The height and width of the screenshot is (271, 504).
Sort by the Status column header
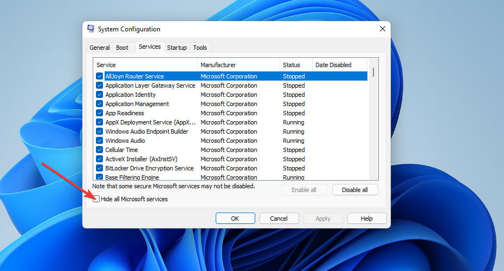(296, 65)
